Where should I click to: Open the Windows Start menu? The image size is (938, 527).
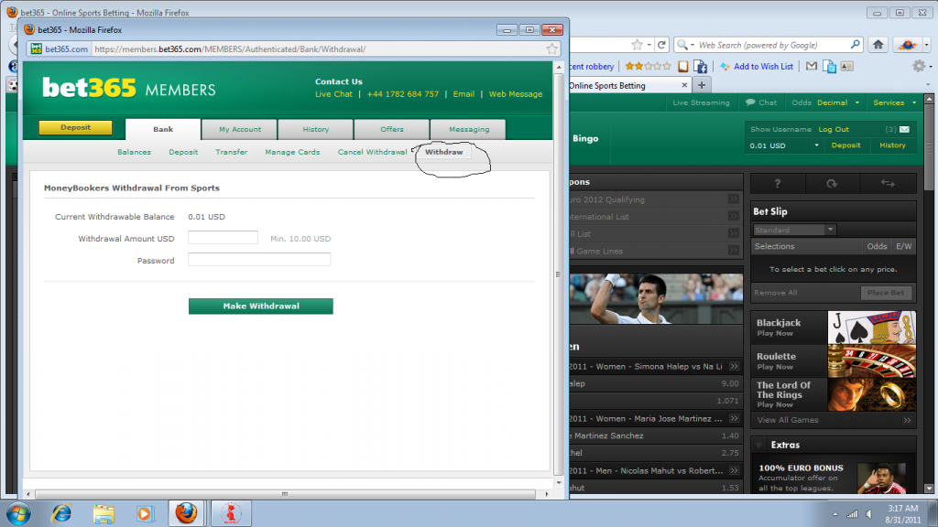[18, 513]
